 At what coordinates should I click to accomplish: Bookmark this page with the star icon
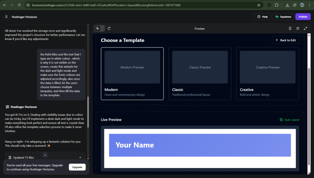(259, 5)
